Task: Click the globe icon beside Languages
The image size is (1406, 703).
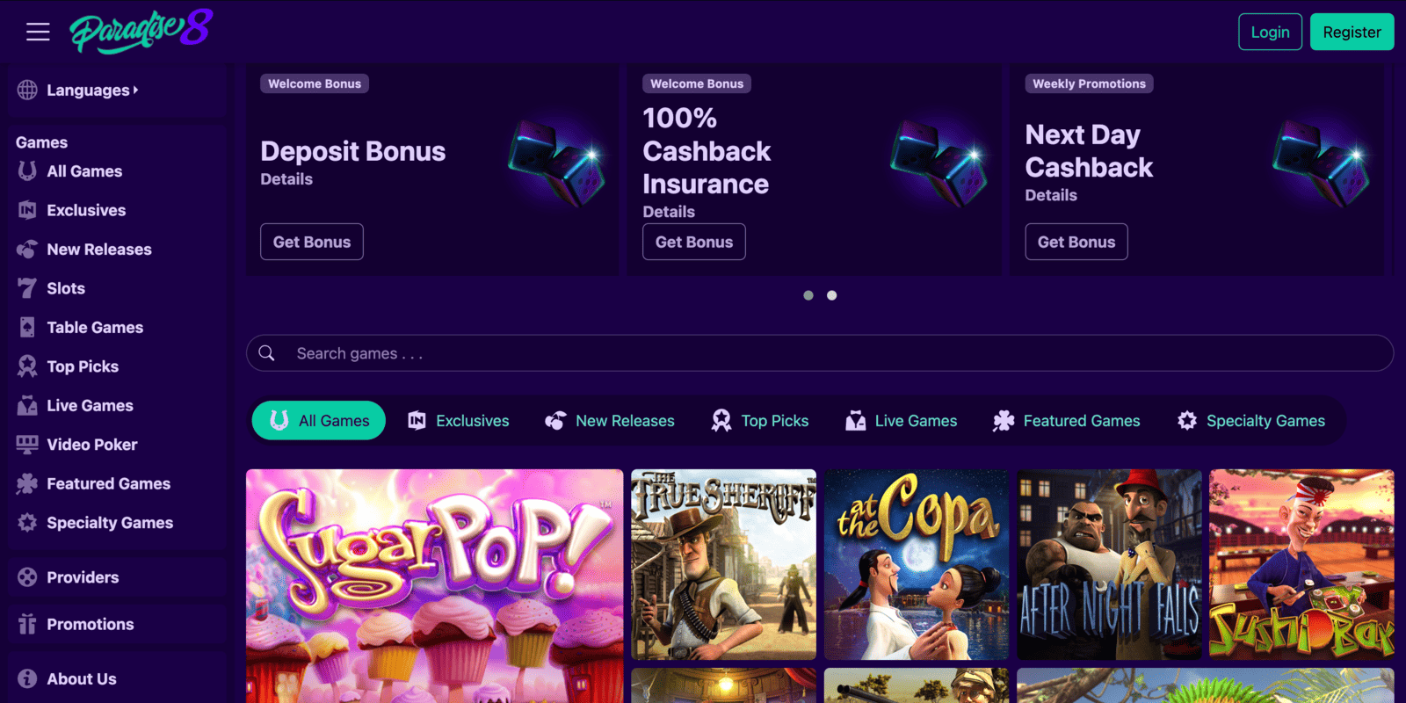Action: click(27, 90)
